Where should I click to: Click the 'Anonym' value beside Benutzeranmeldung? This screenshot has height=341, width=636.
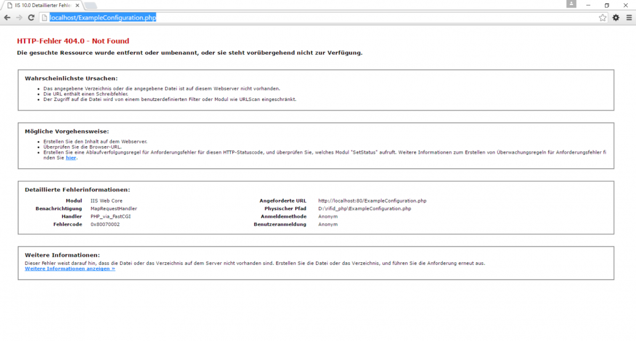point(328,224)
